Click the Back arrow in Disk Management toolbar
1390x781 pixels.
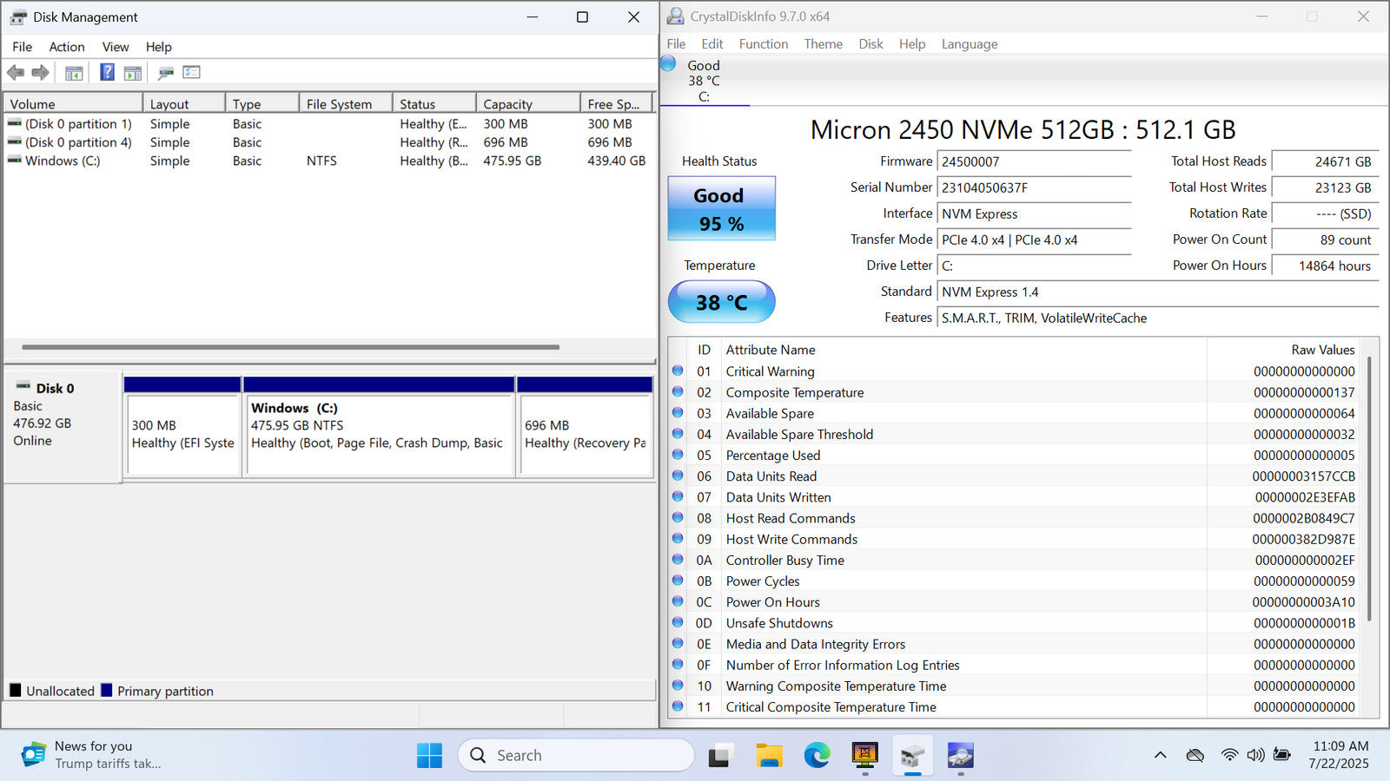tap(16, 73)
